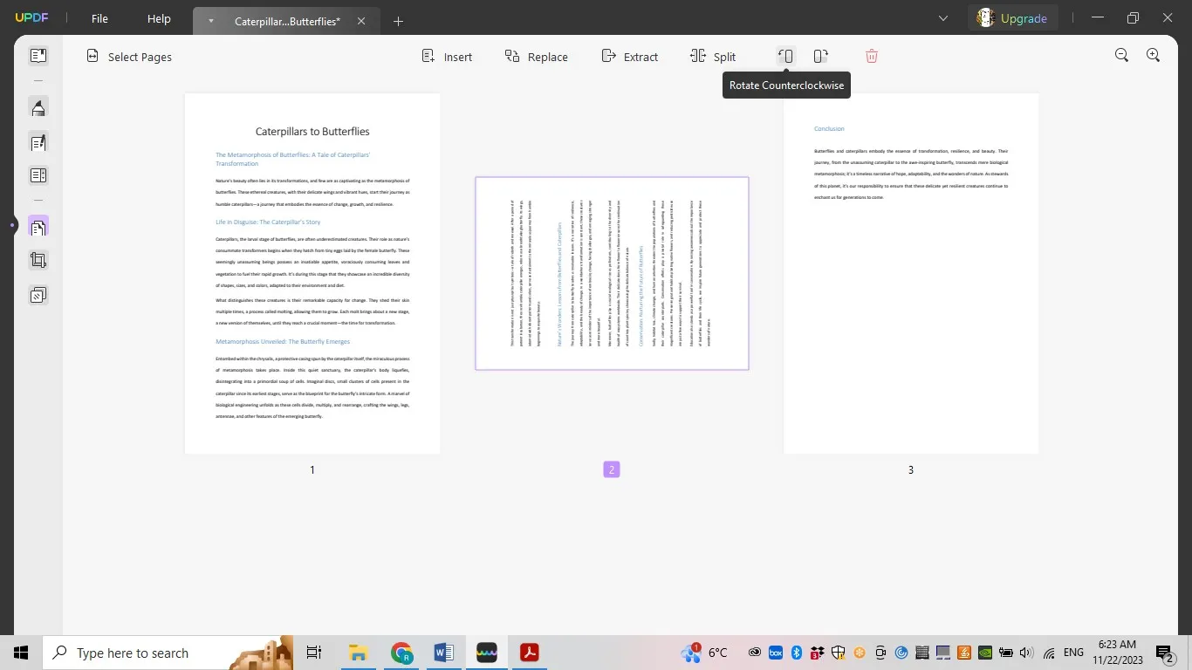Click the highlighted page number 2 label
The width and height of the screenshot is (1192, 670).
pos(612,469)
